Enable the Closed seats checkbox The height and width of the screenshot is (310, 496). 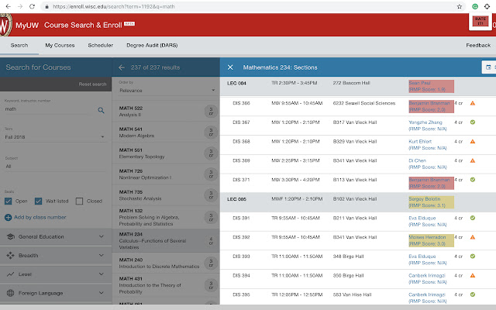tap(80, 201)
